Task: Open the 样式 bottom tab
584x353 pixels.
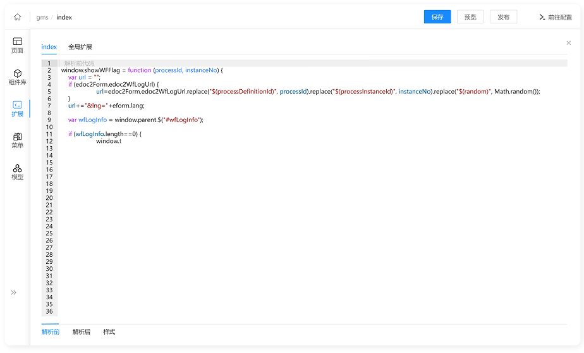Action: click(109, 331)
